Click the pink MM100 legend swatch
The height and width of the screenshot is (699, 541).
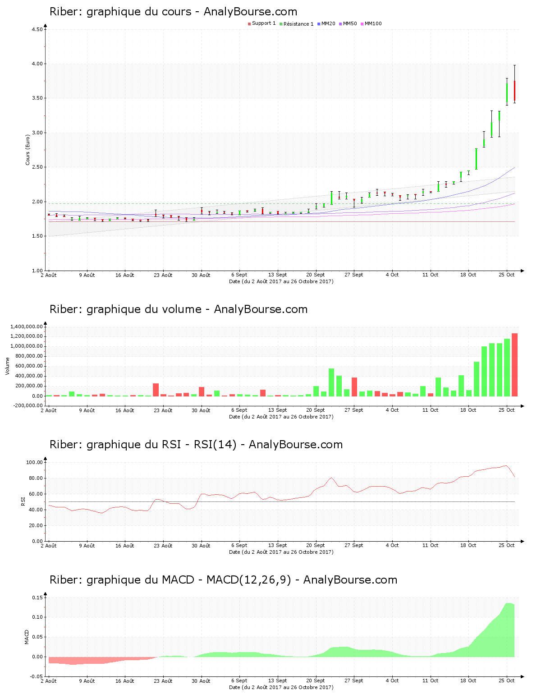(x=362, y=24)
